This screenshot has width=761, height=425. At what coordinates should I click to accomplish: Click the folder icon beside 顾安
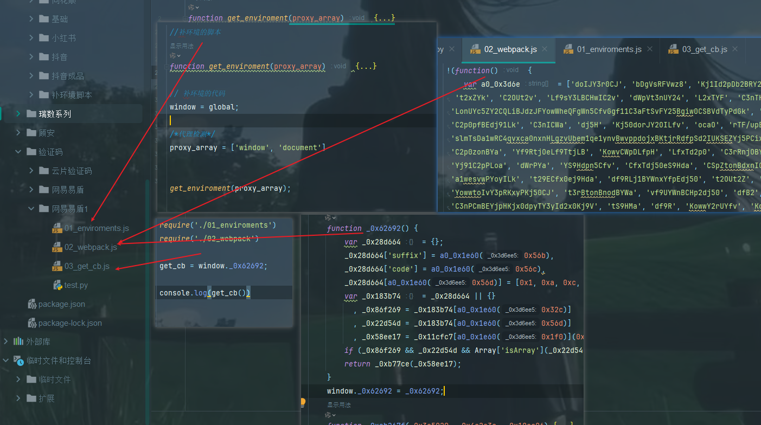[x=31, y=133]
